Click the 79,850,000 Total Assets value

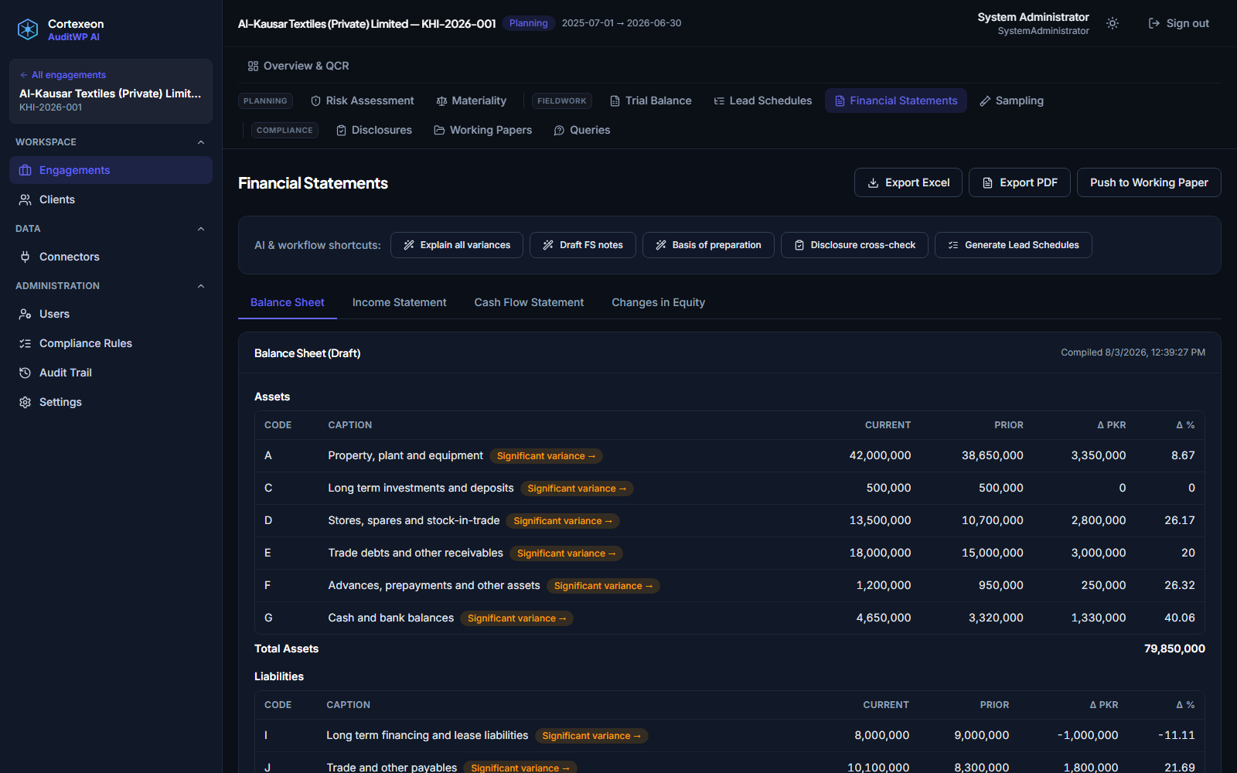1174,649
